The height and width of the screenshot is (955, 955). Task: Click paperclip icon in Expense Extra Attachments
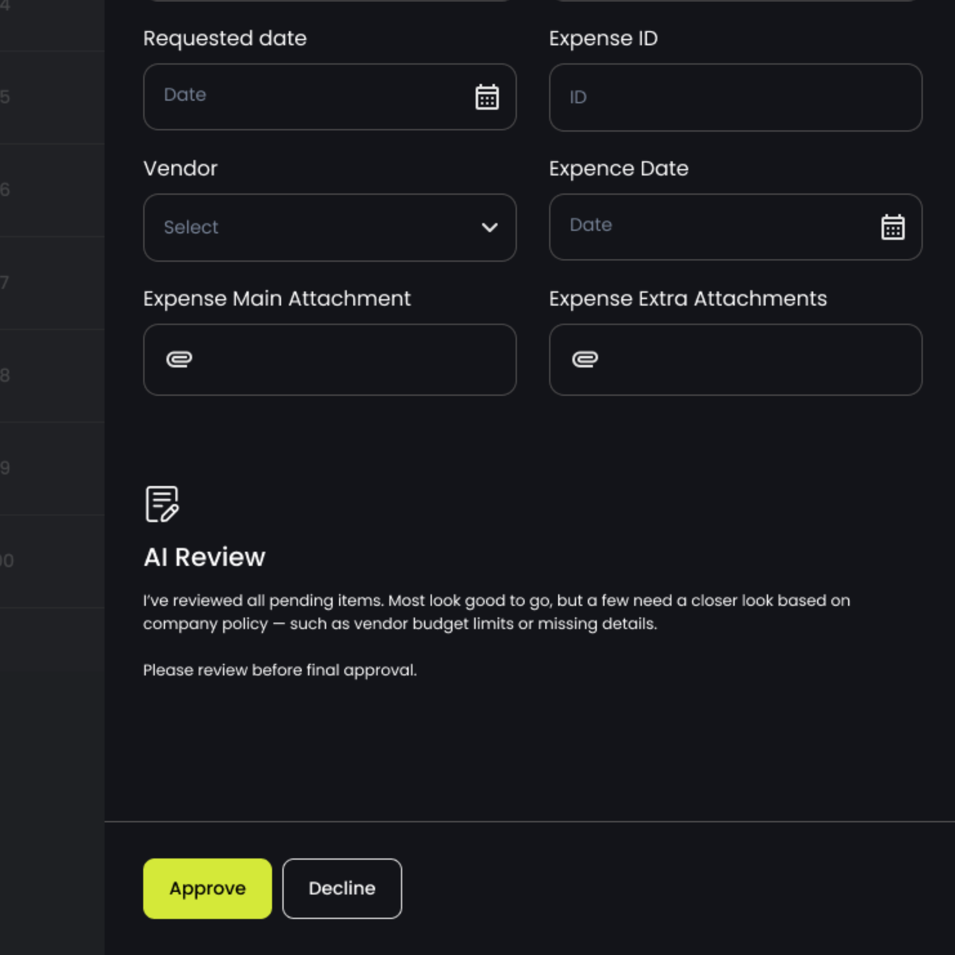coord(585,359)
